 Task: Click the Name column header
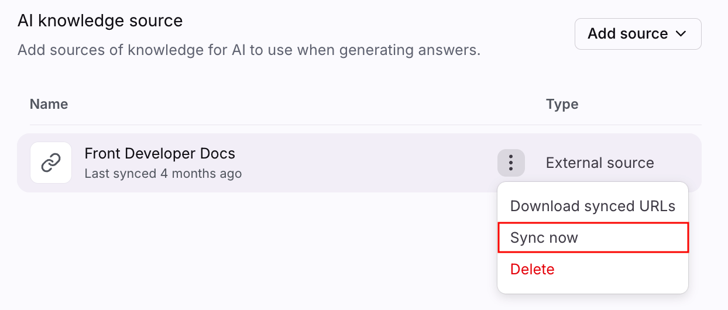[x=49, y=104]
